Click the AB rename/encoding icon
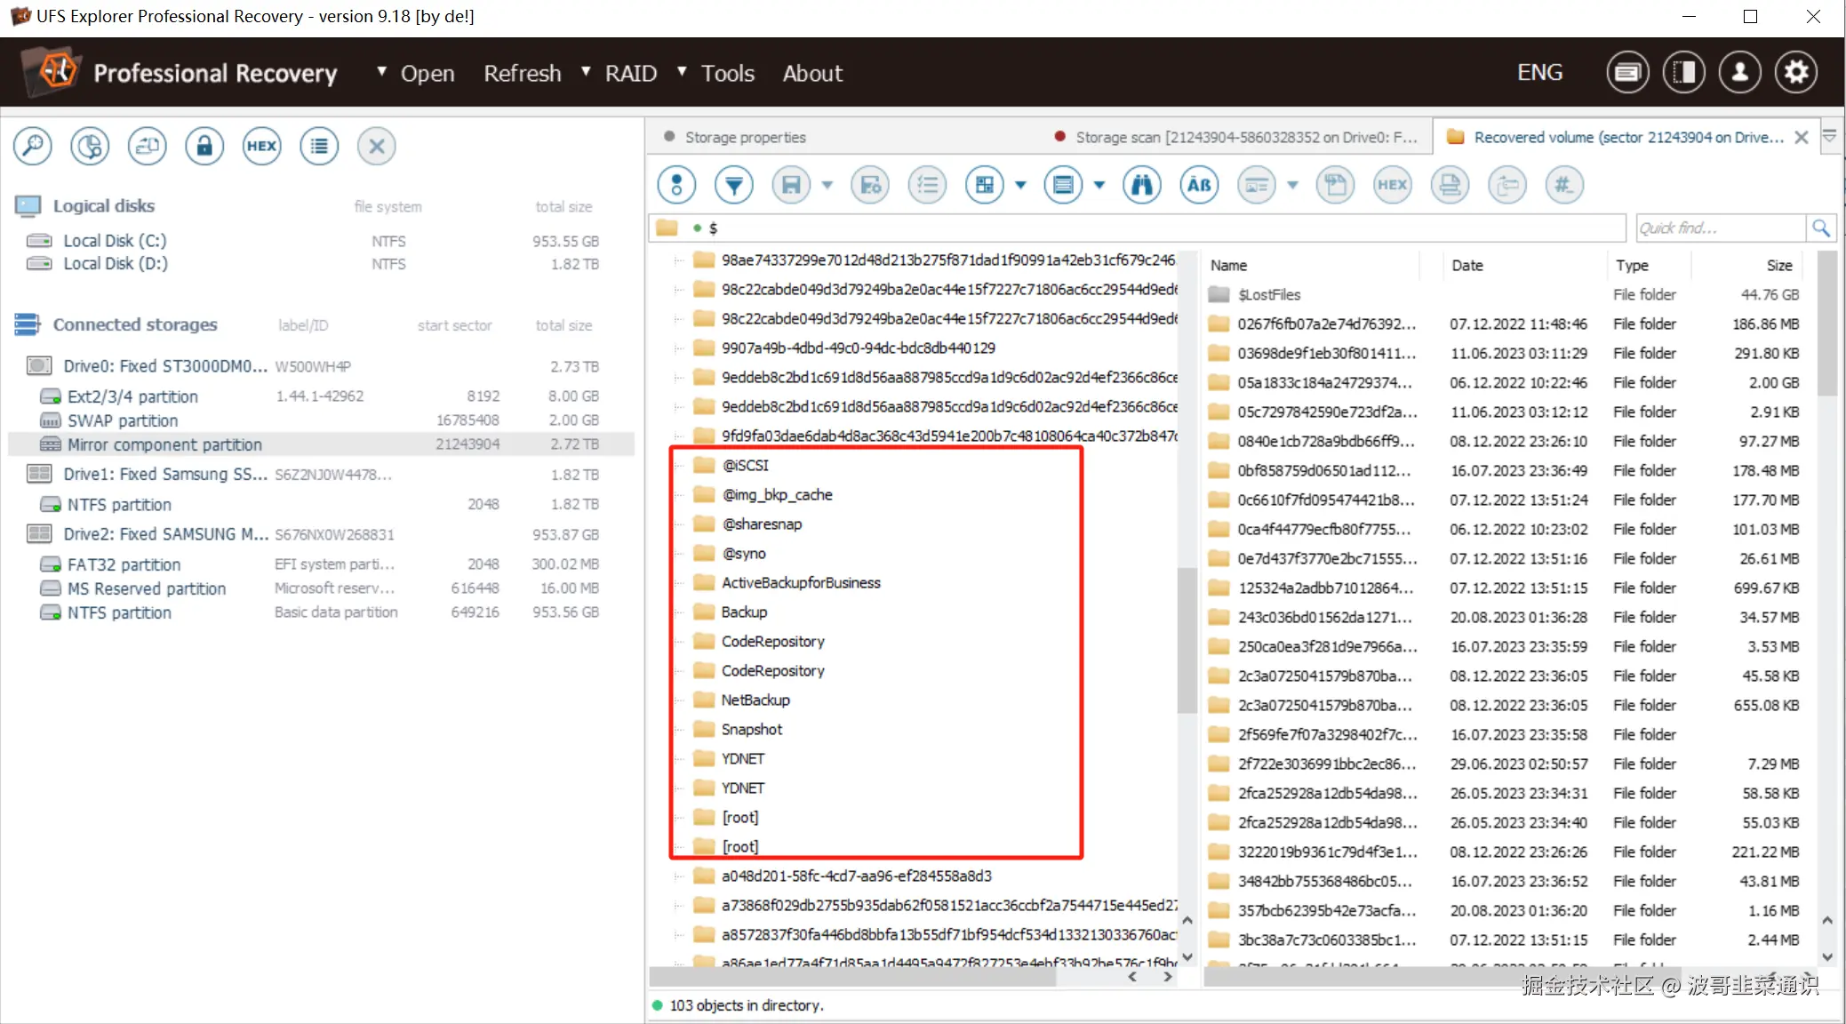Image resolution: width=1846 pixels, height=1024 pixels. [1199, 185]
